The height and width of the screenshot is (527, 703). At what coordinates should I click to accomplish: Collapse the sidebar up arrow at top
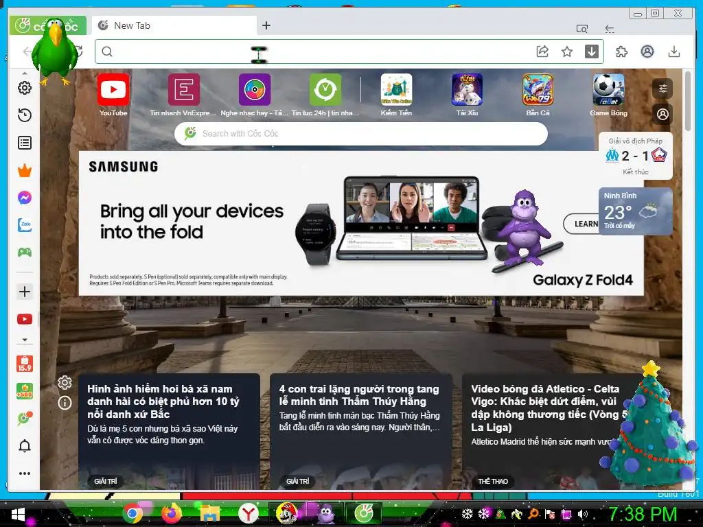pos(25,73)
